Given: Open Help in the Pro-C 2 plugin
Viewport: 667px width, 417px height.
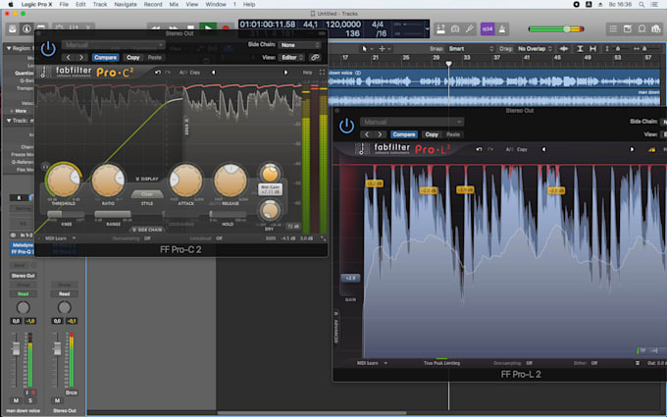Looking at the screenshot, I should click(x=307, y=73).
